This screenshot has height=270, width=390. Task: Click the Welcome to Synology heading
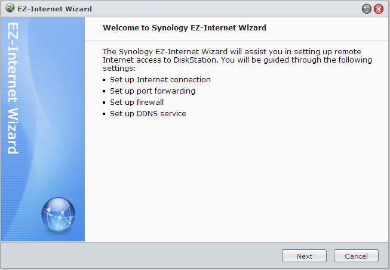pos(185,27)
